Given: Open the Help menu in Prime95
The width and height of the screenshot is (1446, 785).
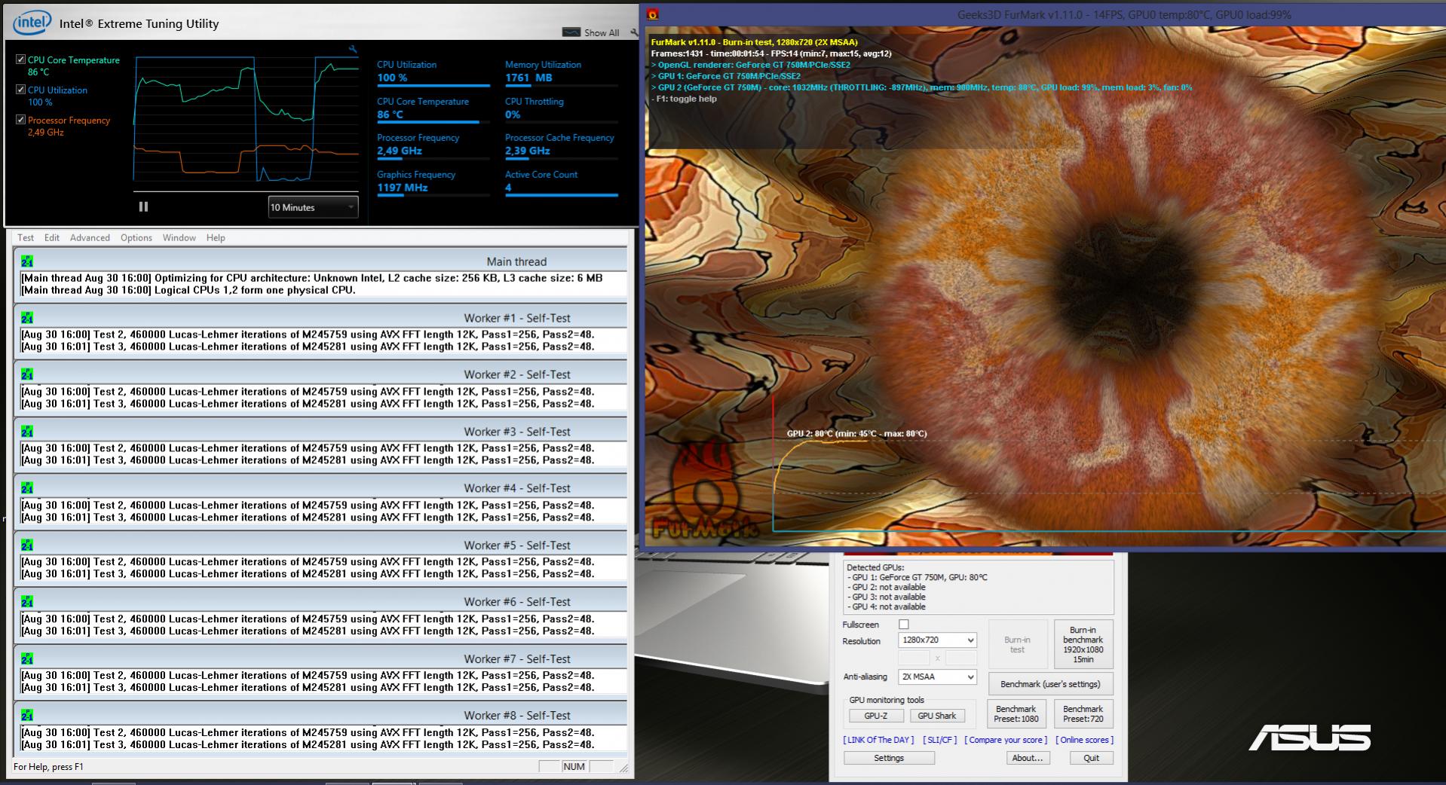Looking at the screenshot, I should coord(216,237).
